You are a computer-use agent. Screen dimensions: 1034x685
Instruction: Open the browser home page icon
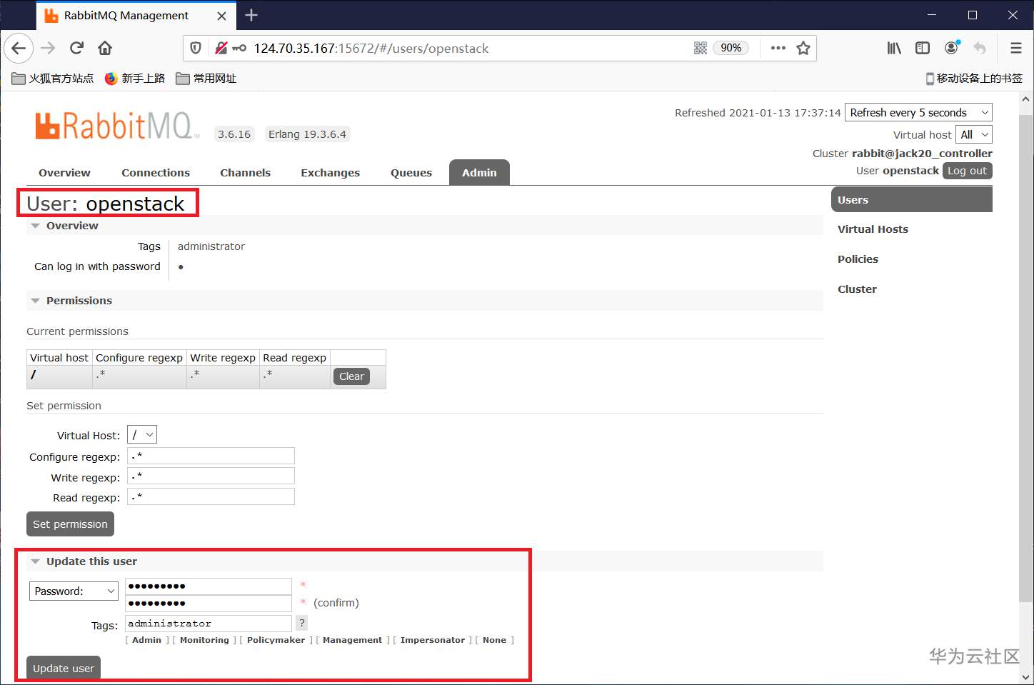(105, 48)
